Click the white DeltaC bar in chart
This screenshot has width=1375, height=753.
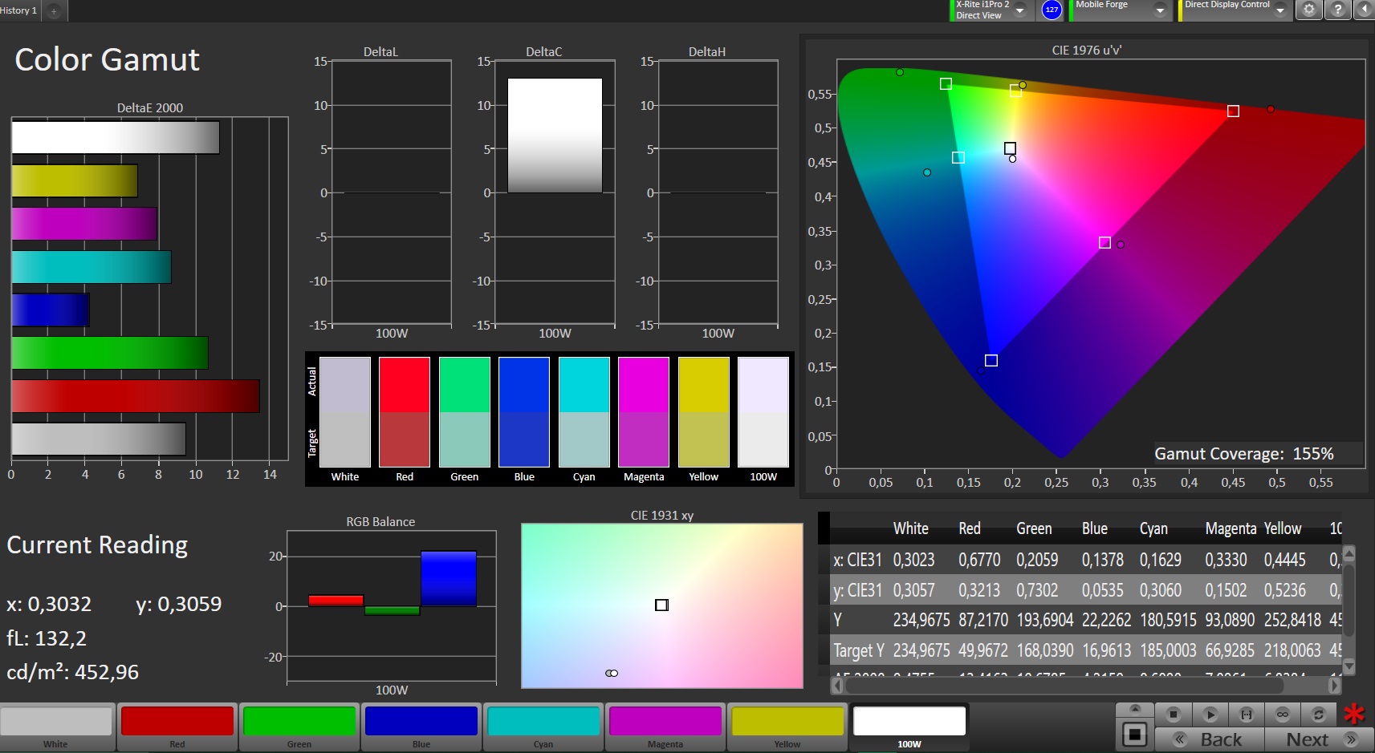click(555, 136)
